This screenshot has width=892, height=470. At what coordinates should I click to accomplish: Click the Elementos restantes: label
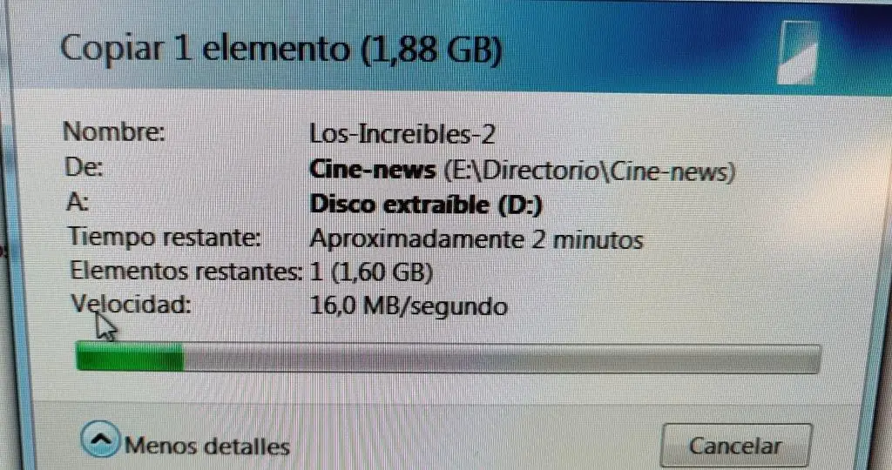point(186,271)
